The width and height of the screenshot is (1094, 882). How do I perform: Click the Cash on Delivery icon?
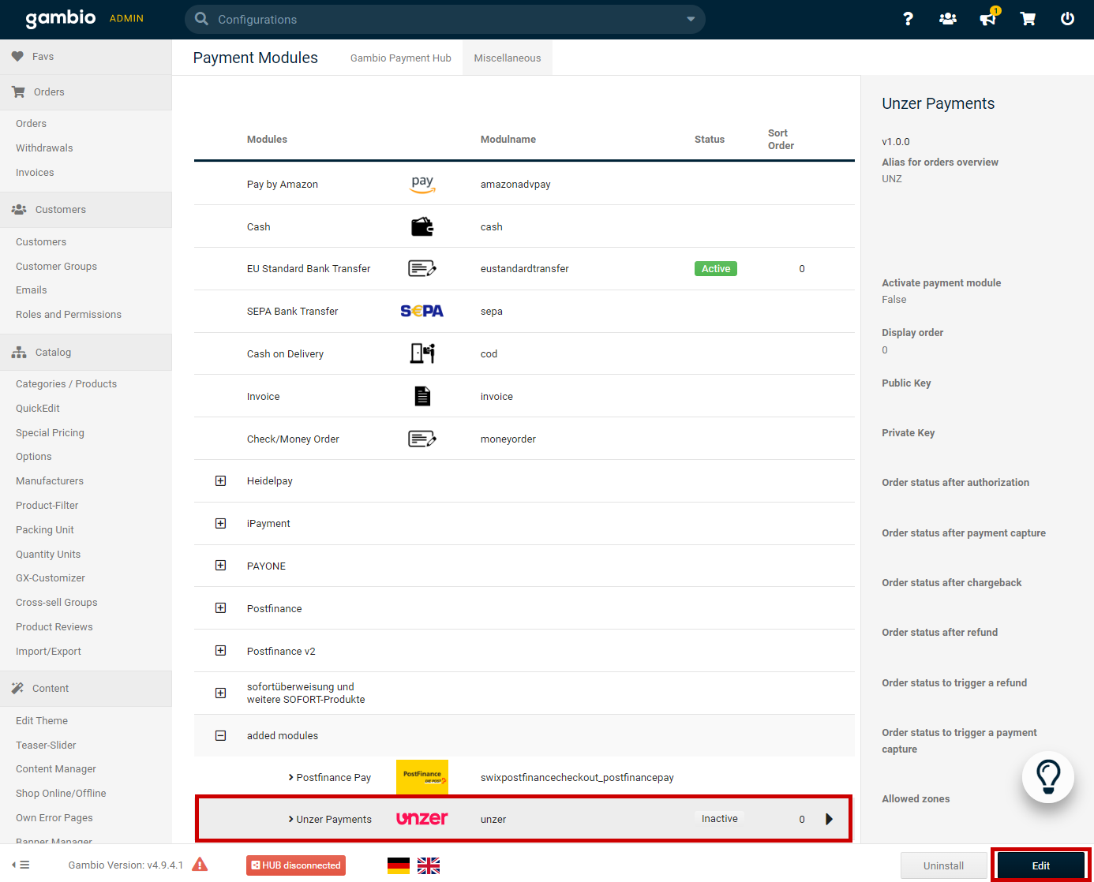point(422,353)
